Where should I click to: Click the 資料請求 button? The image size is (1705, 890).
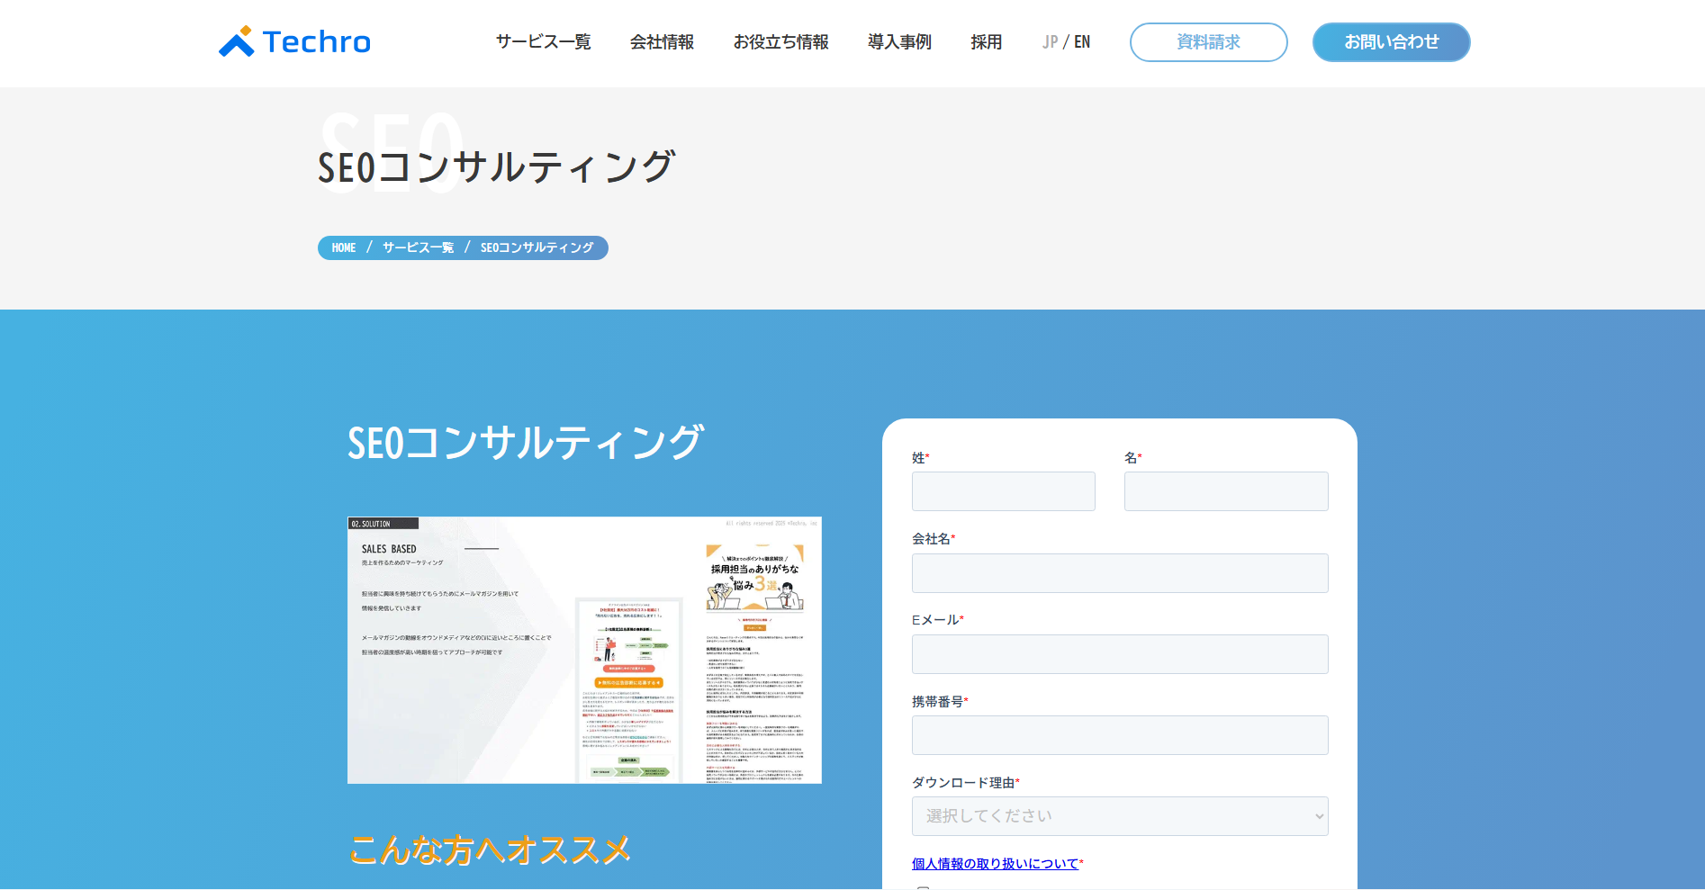click(1208, 41)
